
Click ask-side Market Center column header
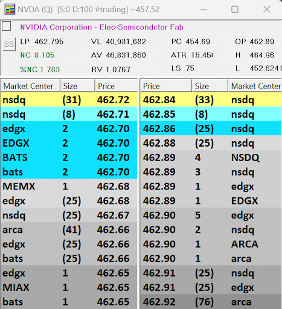tap(255, 86)
